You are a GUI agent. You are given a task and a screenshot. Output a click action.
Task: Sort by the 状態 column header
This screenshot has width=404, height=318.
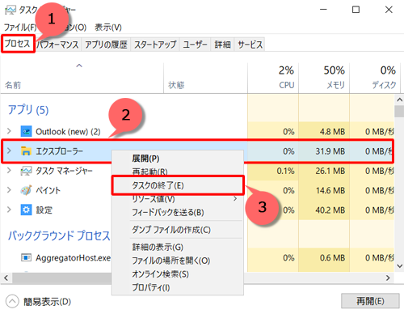coord(205,78)
